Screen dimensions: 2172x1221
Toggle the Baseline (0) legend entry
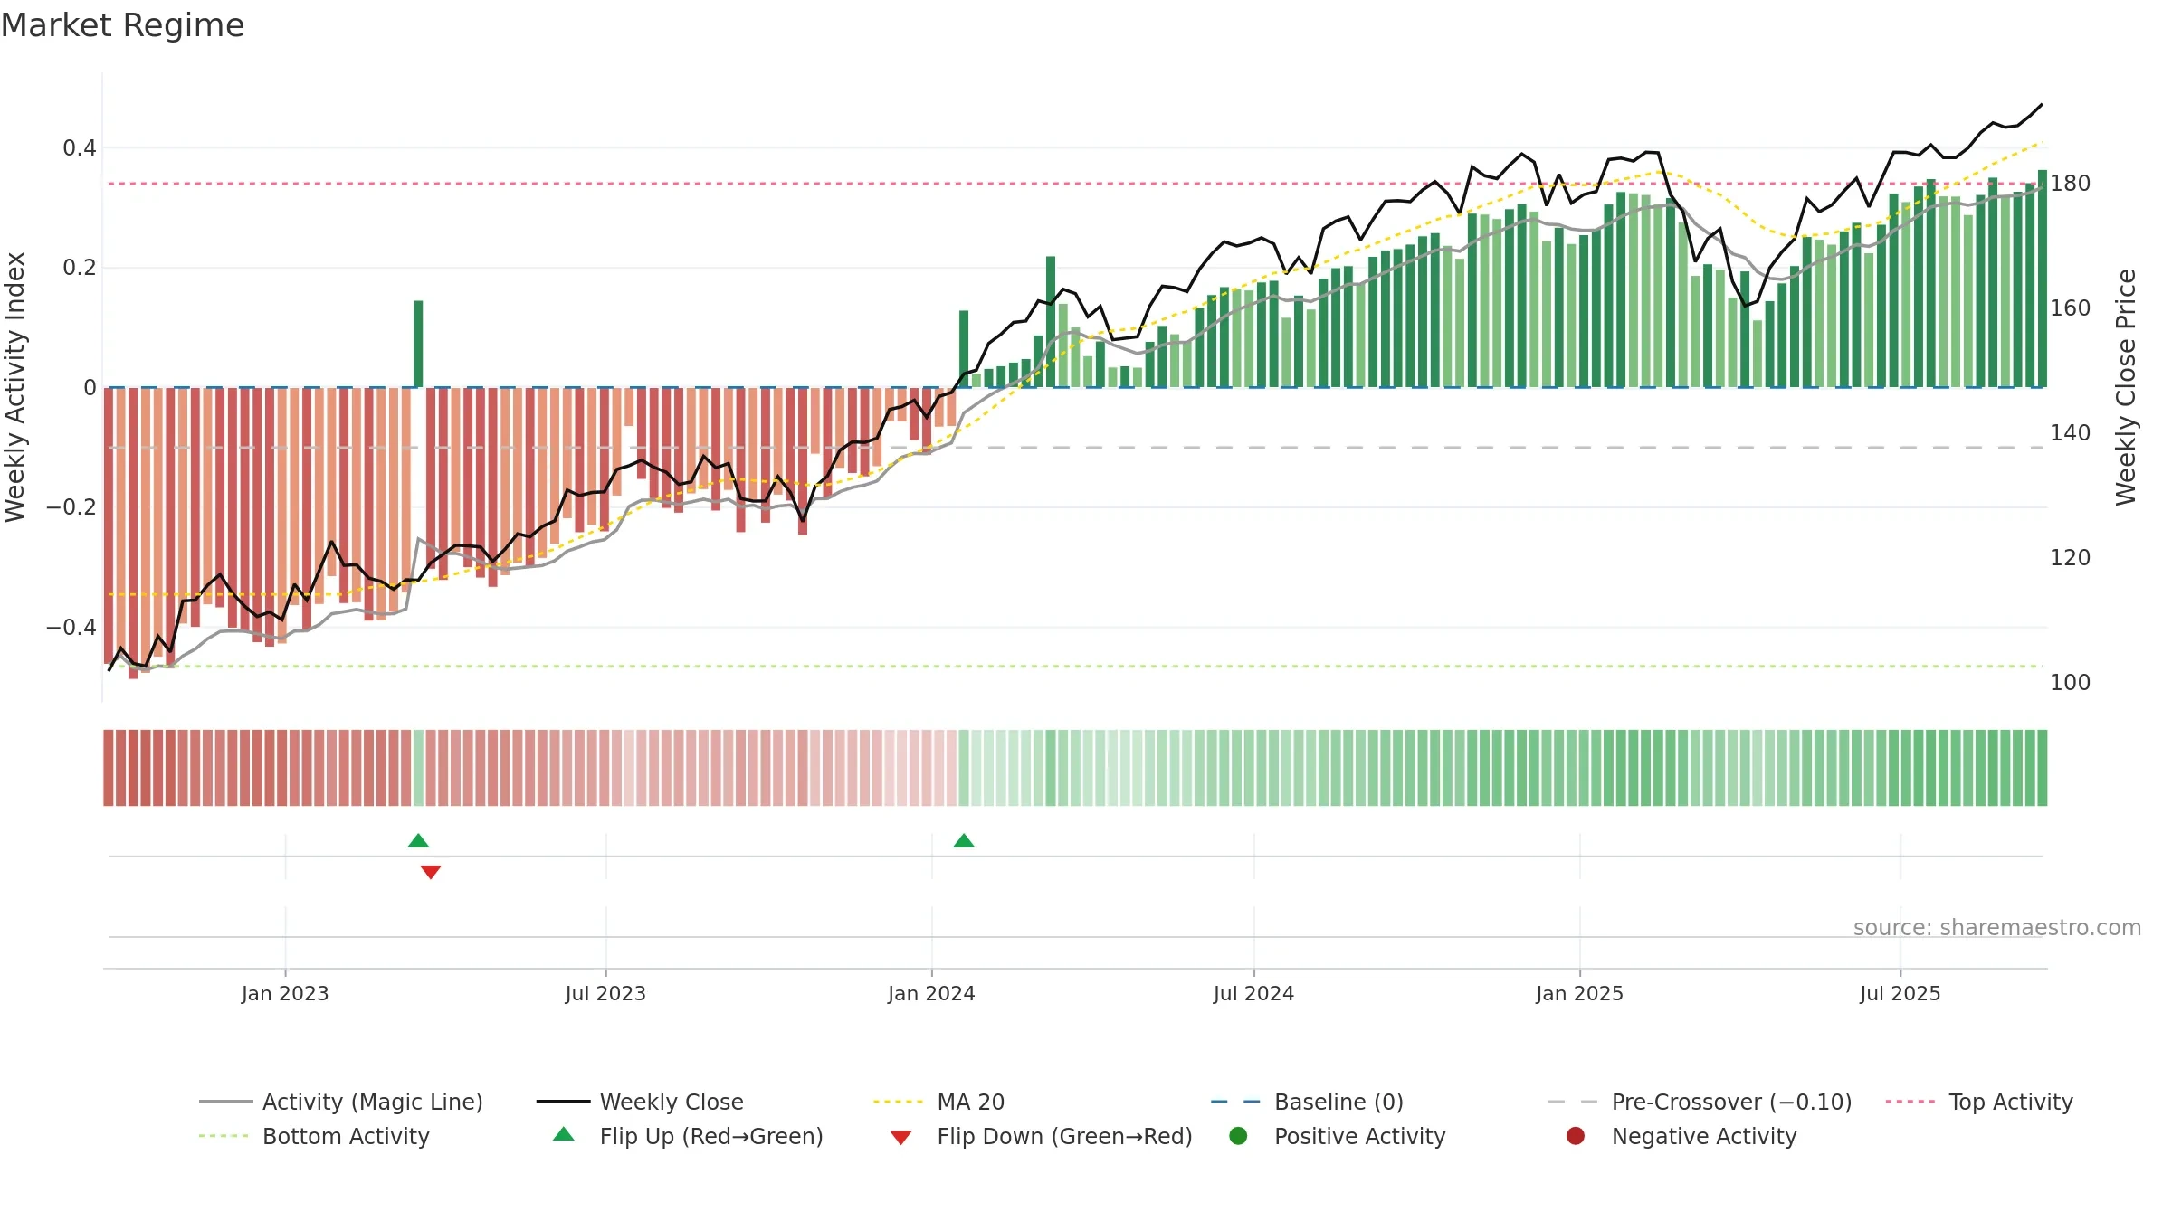tap(1307, 1102)
